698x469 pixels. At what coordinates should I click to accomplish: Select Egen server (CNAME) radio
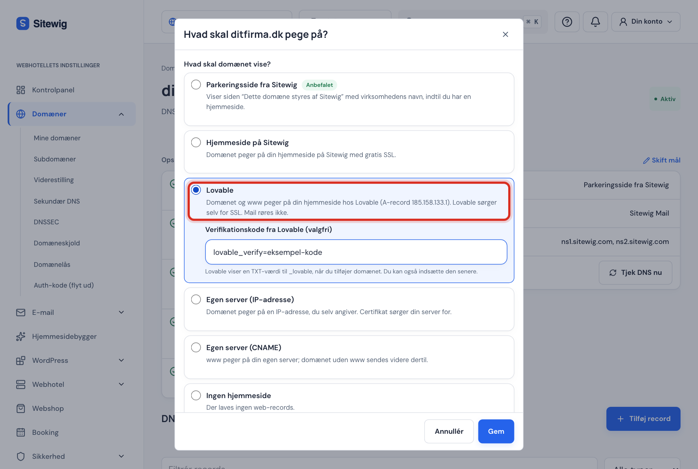click(196, 347)
